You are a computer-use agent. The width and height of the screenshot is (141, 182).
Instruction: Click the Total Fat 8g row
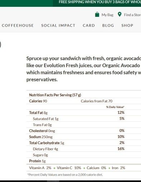(x=84, y=113)
